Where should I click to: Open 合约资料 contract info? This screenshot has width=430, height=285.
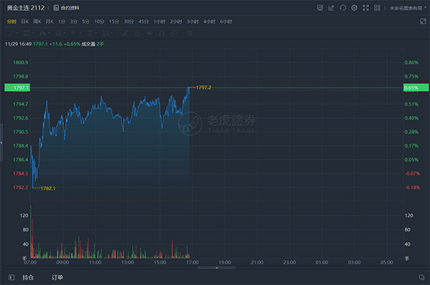tap(67, 8)
